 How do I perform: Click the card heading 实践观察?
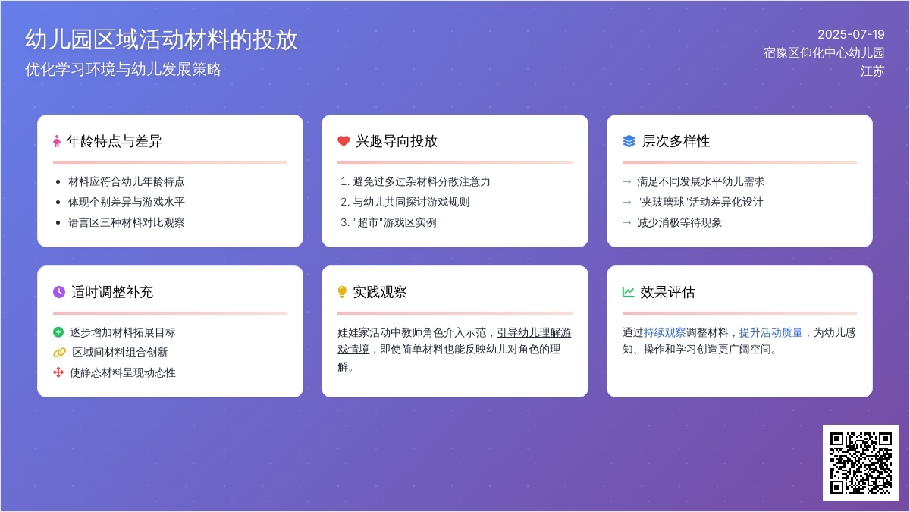pyautogui.click(x=380, y=292)
